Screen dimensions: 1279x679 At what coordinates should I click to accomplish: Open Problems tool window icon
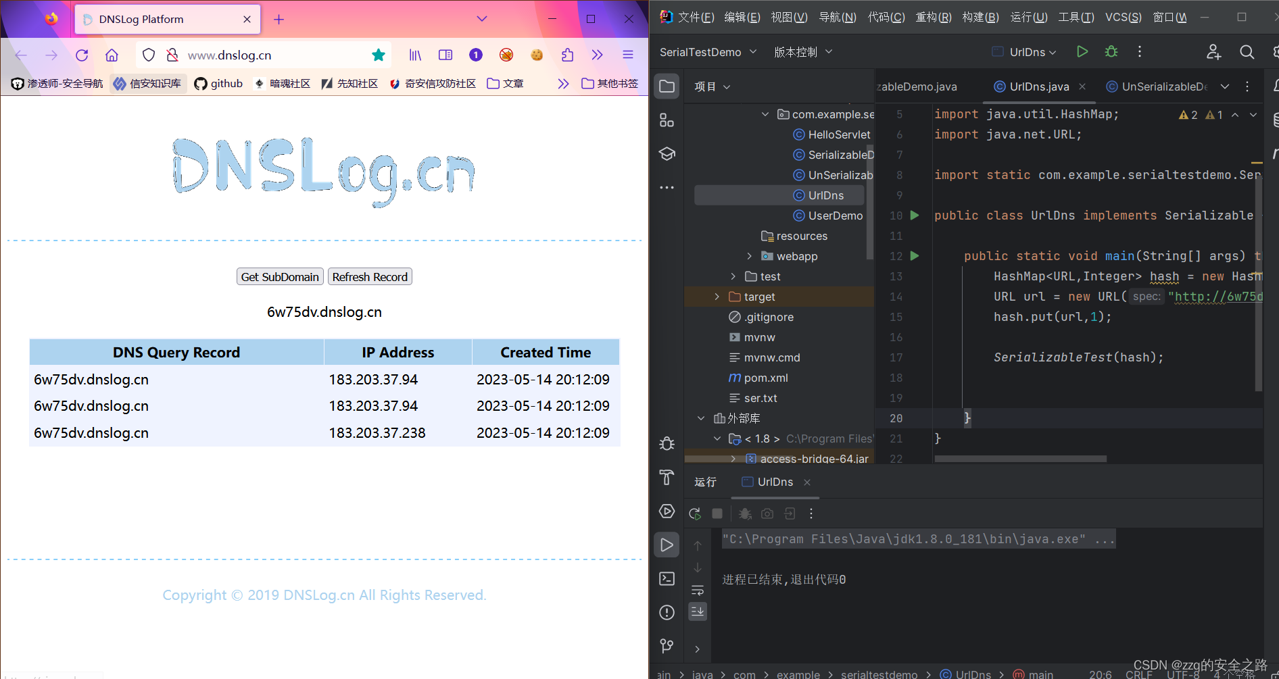click(667, 613)
